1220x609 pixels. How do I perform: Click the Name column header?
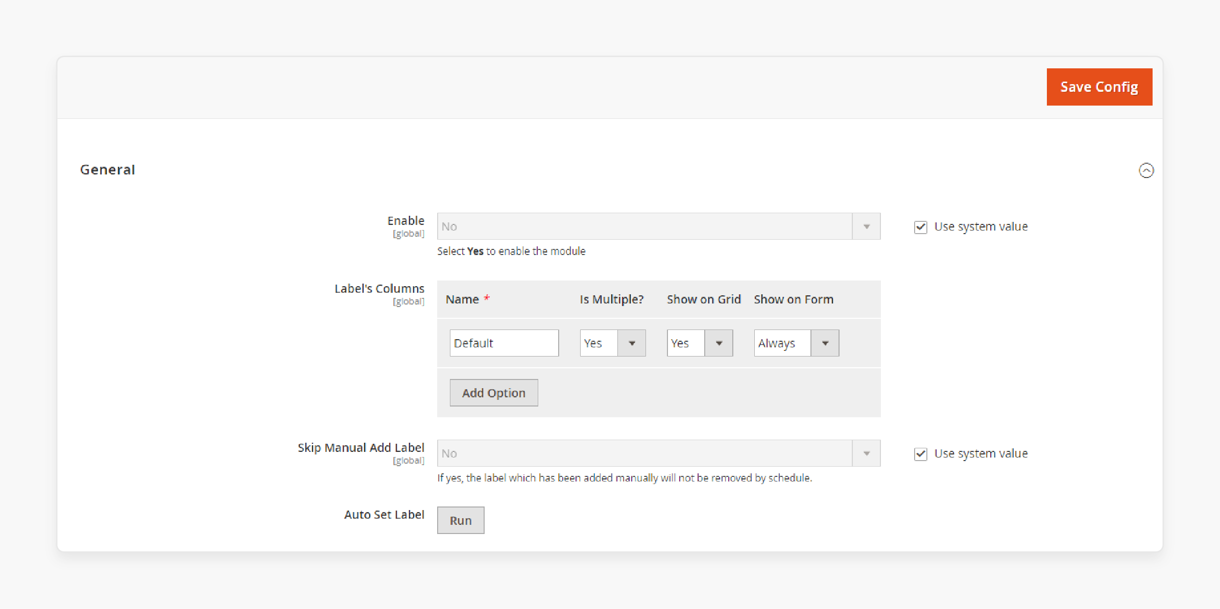tap(462, 299)
